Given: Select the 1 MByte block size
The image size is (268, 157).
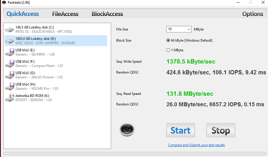Looking at the screenshot, I should coord(168,50).
